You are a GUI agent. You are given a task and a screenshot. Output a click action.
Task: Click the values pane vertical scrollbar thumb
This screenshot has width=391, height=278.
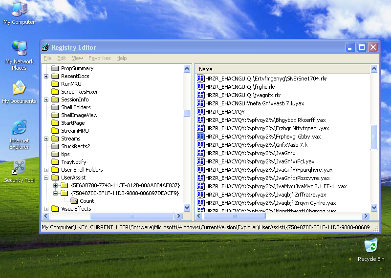(374, 138)
